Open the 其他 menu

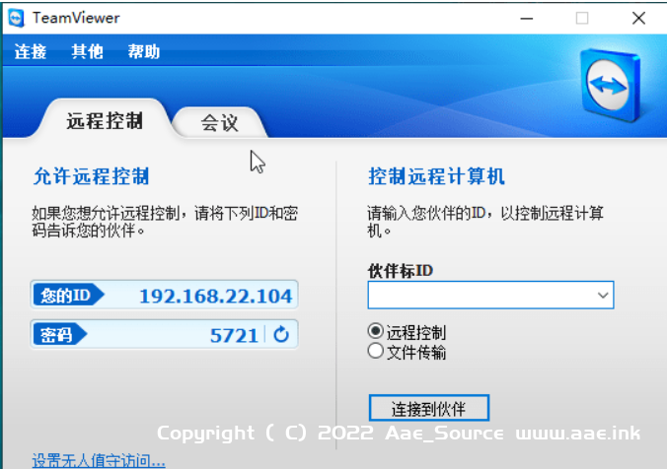87,51
